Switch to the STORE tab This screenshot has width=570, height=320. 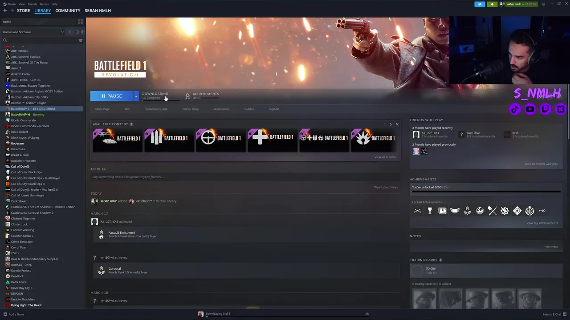(24, 11)
